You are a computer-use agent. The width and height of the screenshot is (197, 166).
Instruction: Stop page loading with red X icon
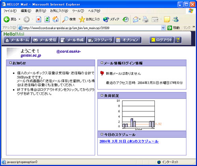click(x=39, y=19)
